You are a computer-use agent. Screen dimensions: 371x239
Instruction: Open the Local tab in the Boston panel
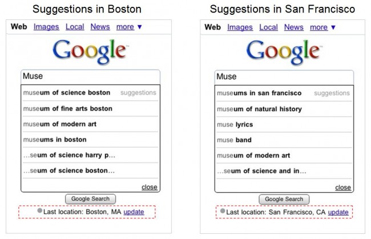[x=75, y=27]
